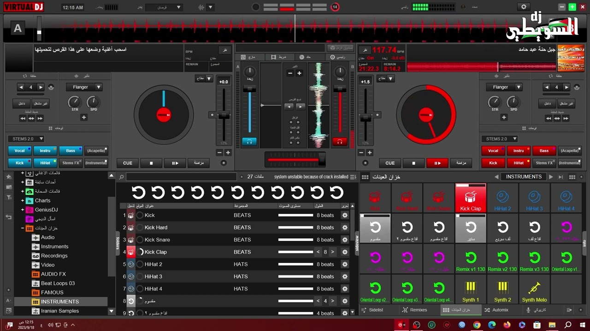This screenshot has width=590, height=331.
Task: Open VirtualDJ settings gear in the top bar
Action: (x=523, y=7)
